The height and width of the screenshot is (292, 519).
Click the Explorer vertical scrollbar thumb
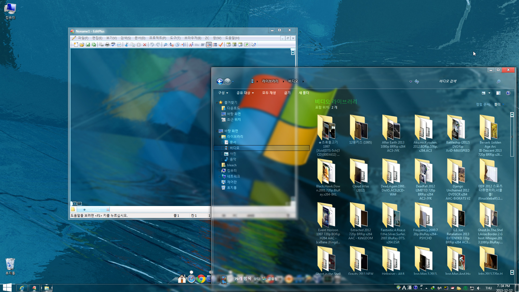[512, 137]
